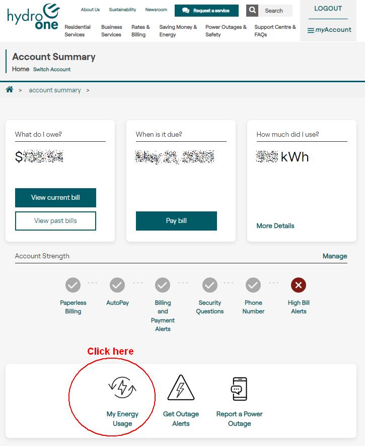This screenshot has width=365, height=446.
Task: Expand the Residential Services menu
Action: coord(78,31)
